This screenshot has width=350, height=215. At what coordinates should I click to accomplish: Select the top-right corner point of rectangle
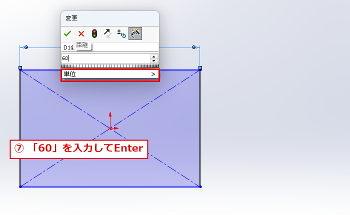click(x=200, y=68)
